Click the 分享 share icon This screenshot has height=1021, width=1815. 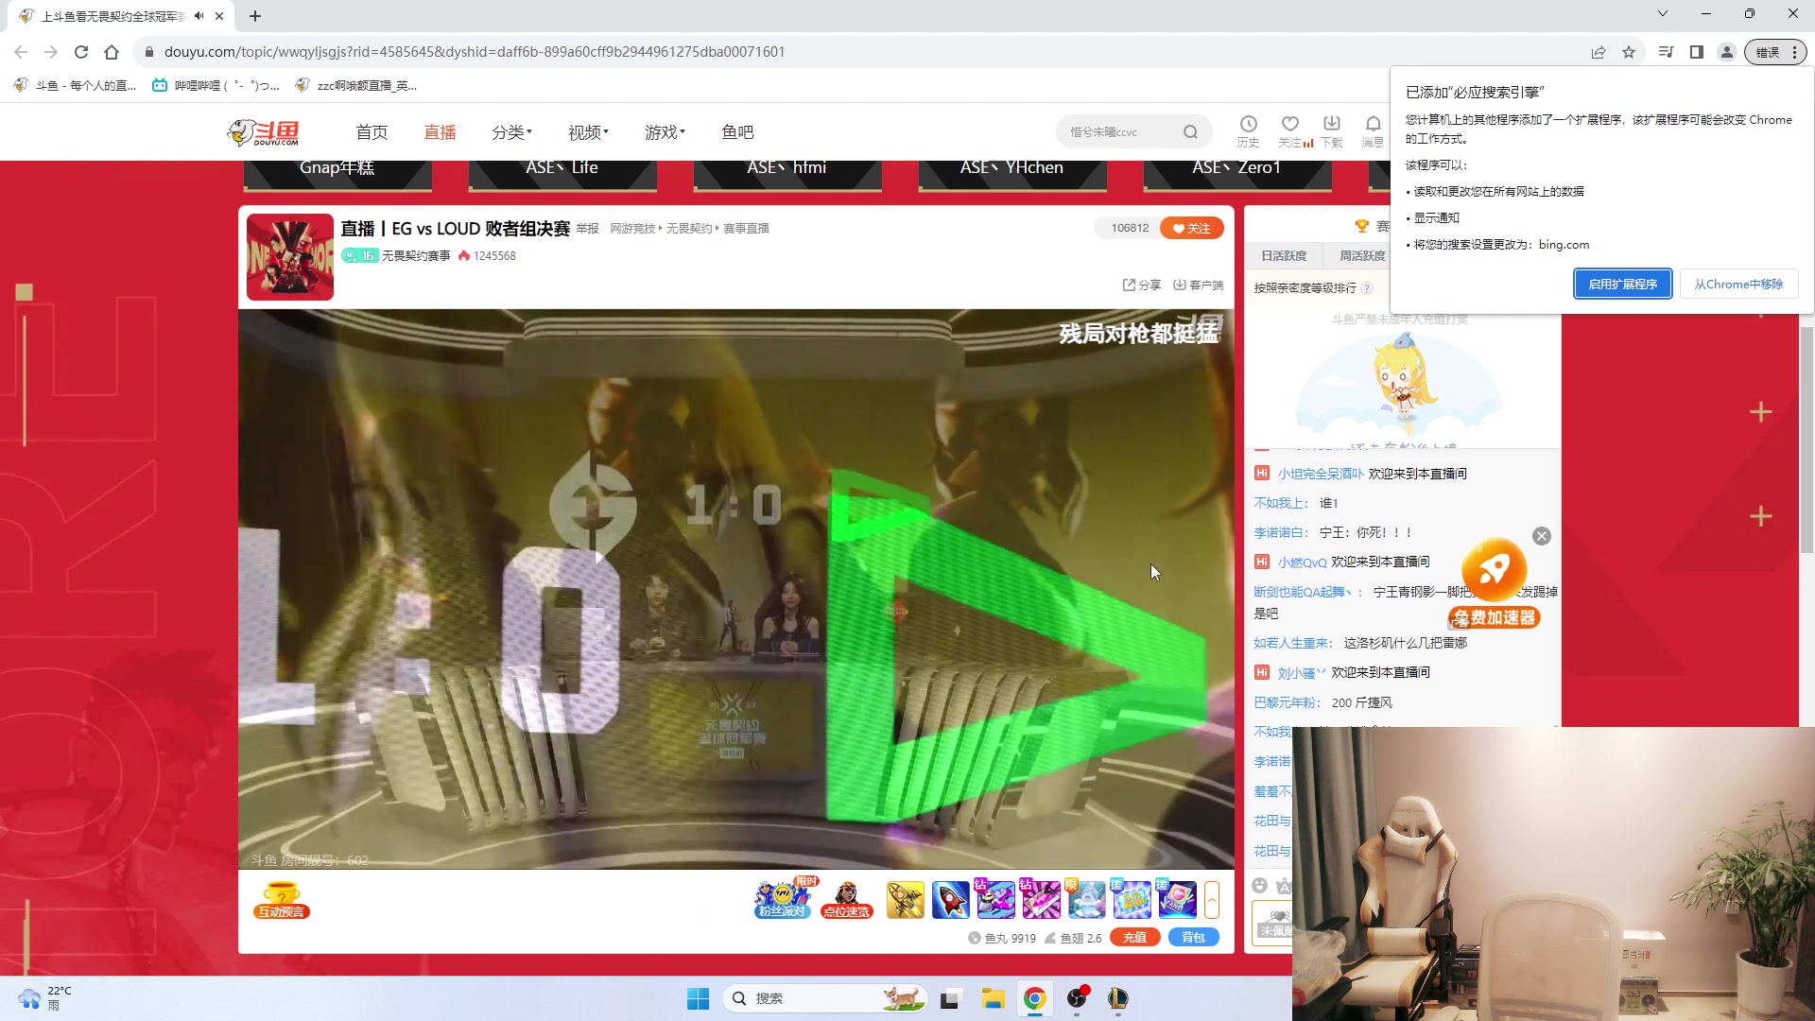pyautogui.click(x=1141, y=285)
